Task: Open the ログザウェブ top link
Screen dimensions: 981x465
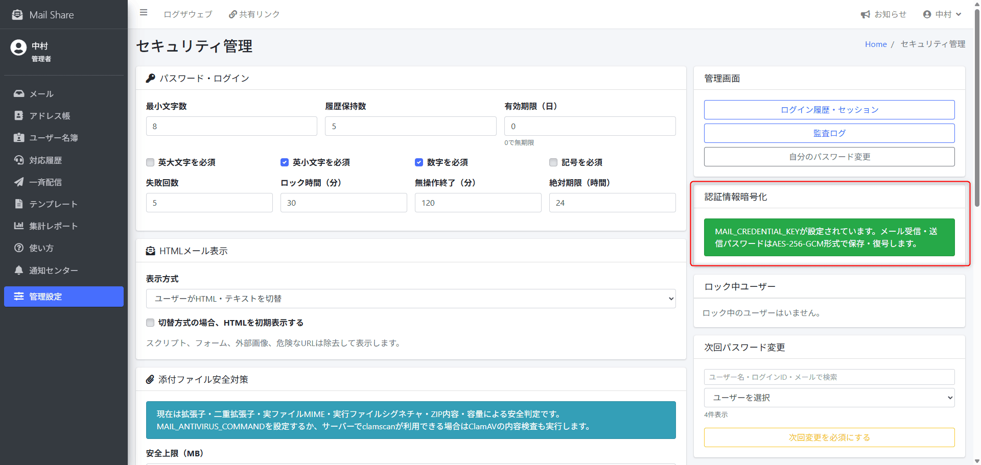Action: (188, 14)
